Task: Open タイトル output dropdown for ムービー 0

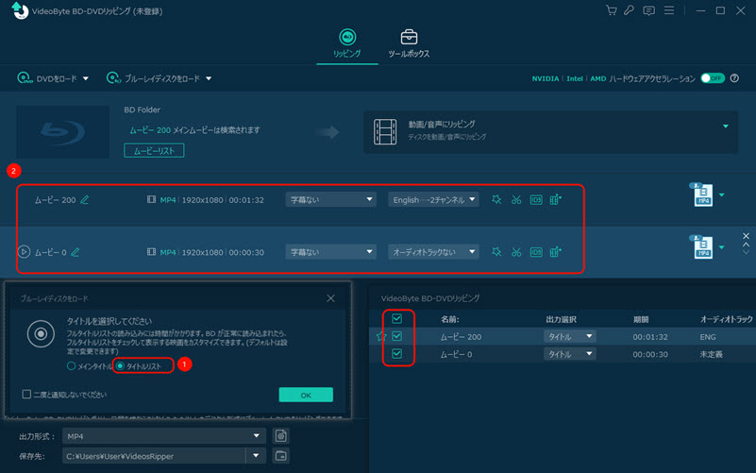Action: 570,354
